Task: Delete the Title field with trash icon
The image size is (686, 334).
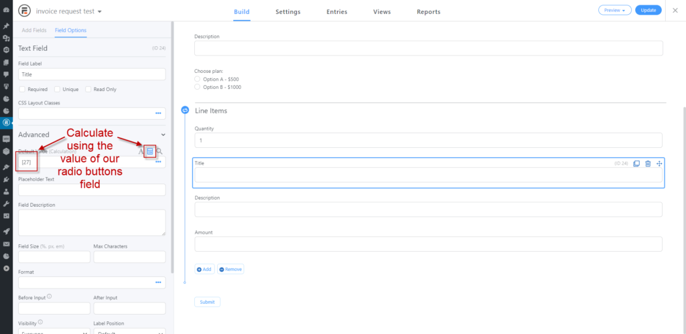Action: 648,163
